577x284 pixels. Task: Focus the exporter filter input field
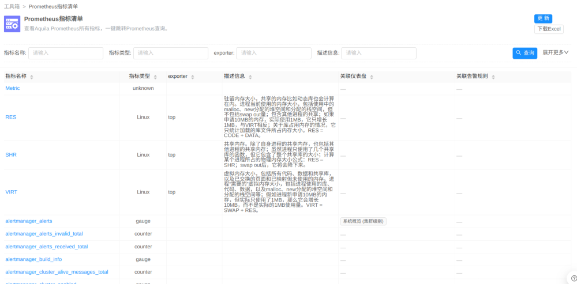click(x=273, y=53)
